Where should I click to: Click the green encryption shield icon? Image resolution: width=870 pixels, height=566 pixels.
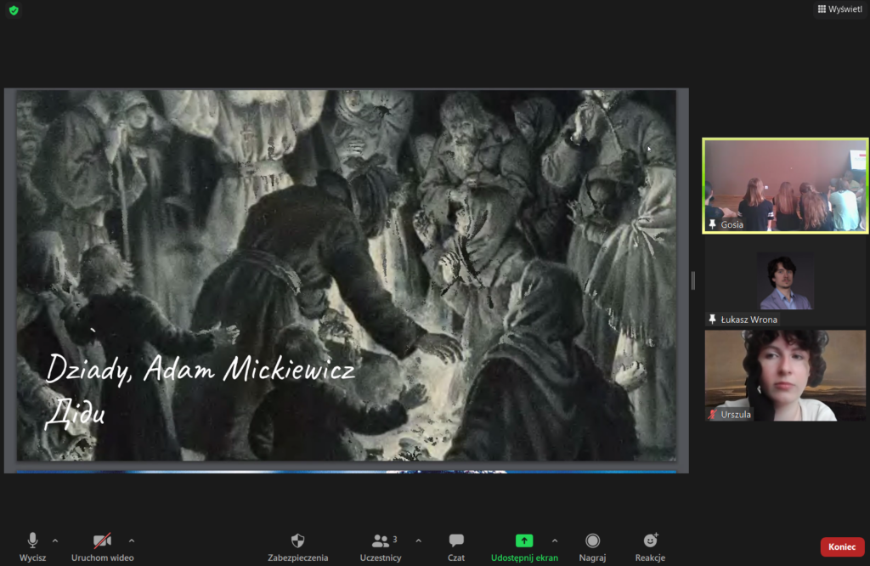click(x=14, y=10)
